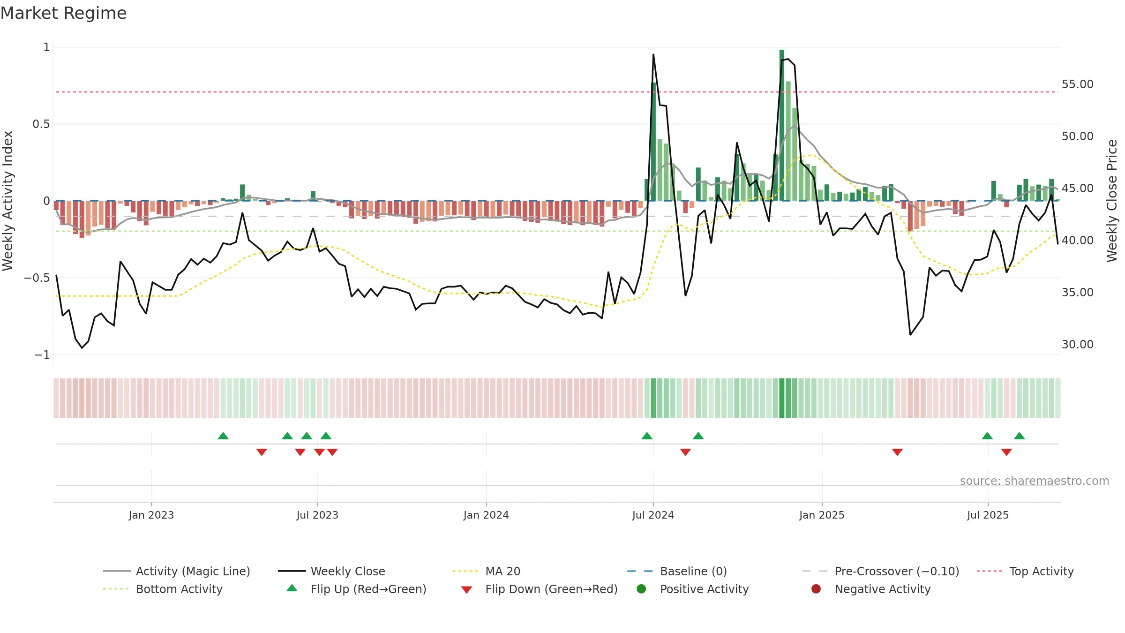
Task: Toggle the Activity (Magic Line) legend entry
Action: pyautogui.click(x=177, y=571)
